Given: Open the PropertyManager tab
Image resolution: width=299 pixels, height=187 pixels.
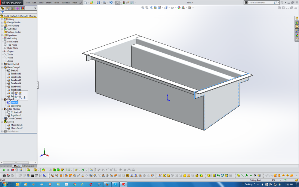Looking at the screenshot, I should coord(7,8).
